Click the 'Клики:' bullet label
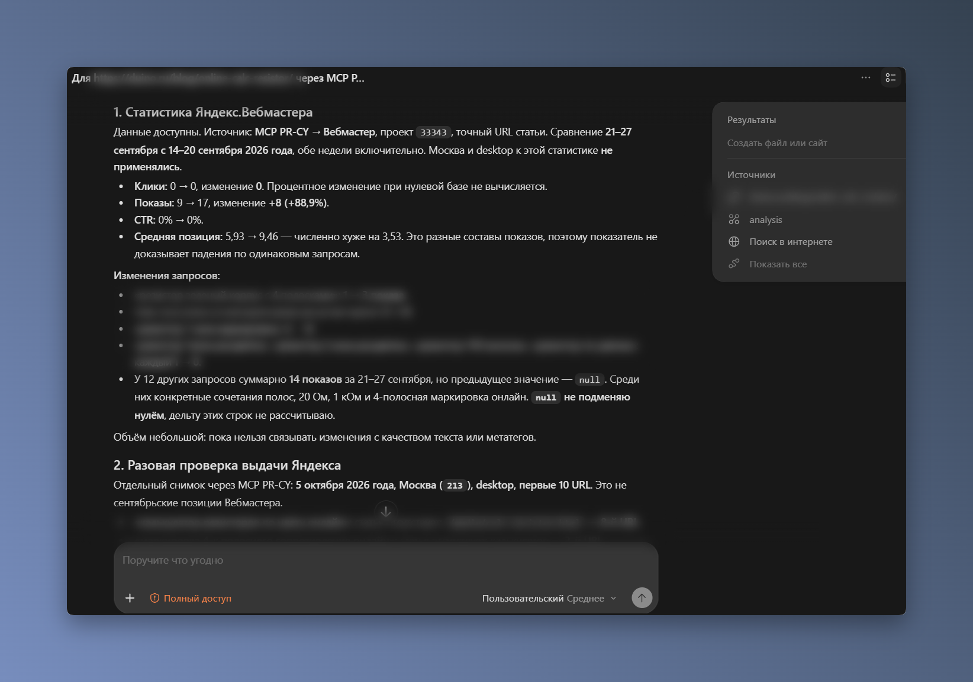The width and height of the screenshot is (973, 682). 151,186
